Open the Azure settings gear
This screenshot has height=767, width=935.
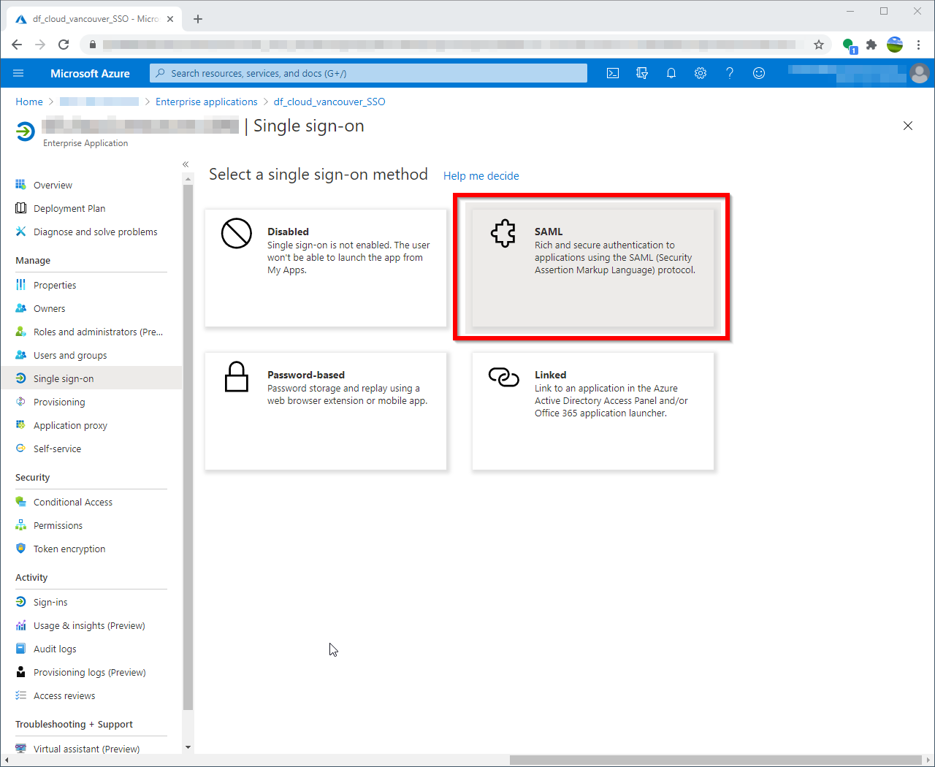pos(701,73)
